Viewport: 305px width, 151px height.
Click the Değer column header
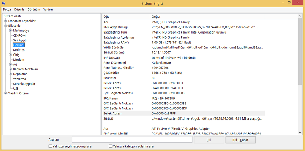click(156, 16)
